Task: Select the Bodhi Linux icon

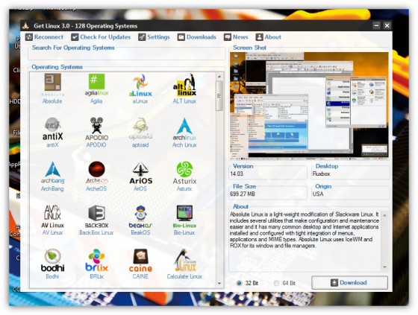Action: click(x=52, y=261)
